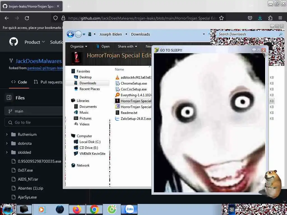Click the Firefox back arrow button
Viewport: 287px width, 215px height.
click(7, 18)
